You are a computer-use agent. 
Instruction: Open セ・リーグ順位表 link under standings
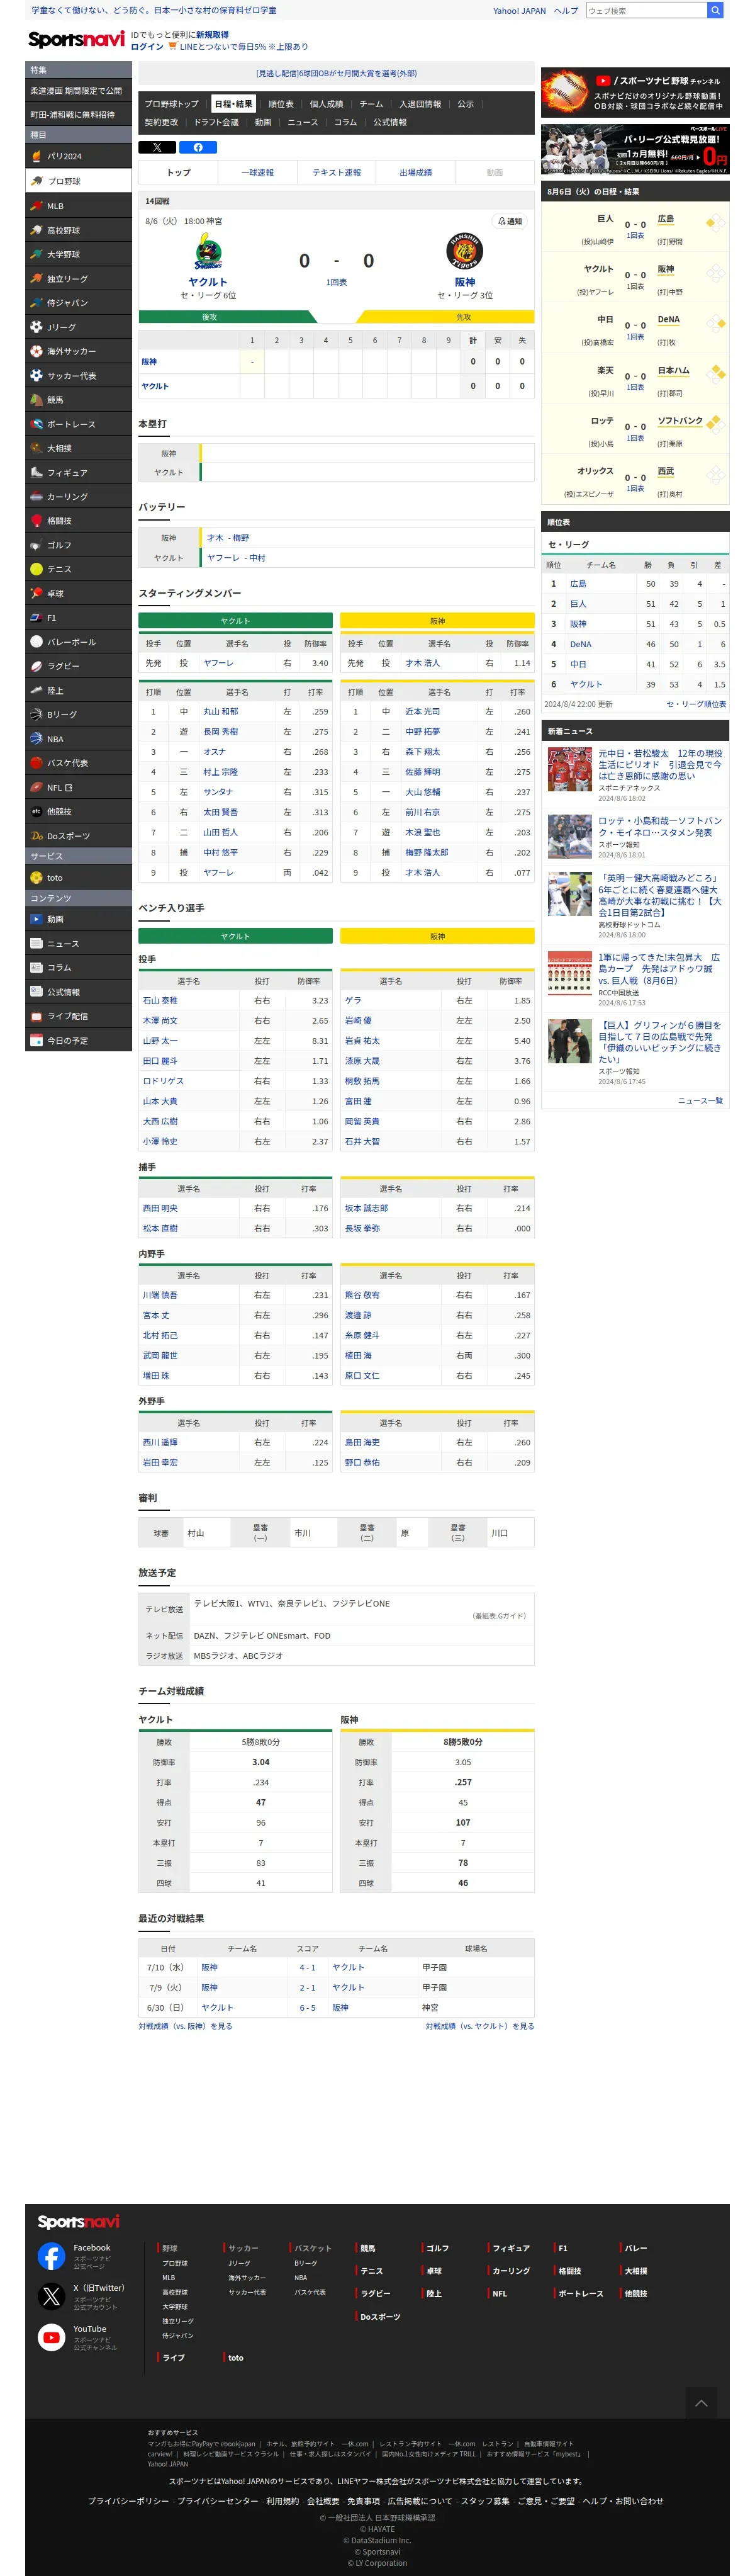[x=696, y=704]
